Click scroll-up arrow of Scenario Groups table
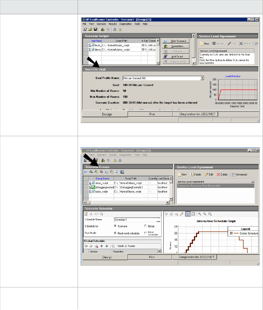This screenshot has width=263, height=310. point(171,178)
